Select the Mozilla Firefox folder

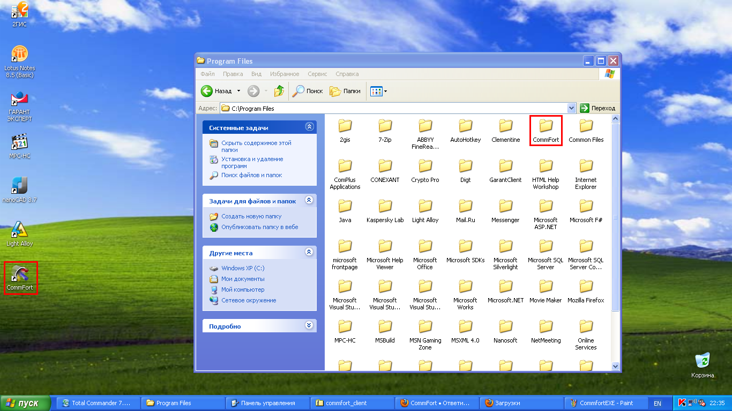click(586, 287)
